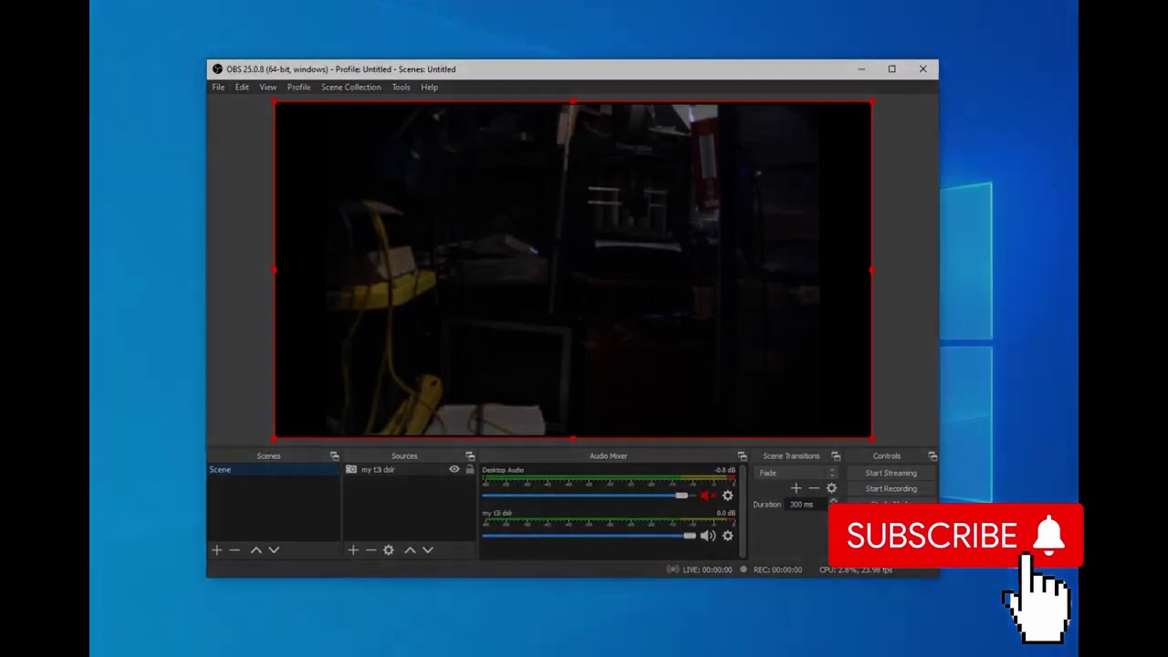The width and height of the screenshot is (1168, 657).
Task: Undock the Controls panel
Action: pos(932,456)
